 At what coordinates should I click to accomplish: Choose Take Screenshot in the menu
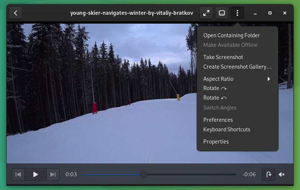click(223, 57)
